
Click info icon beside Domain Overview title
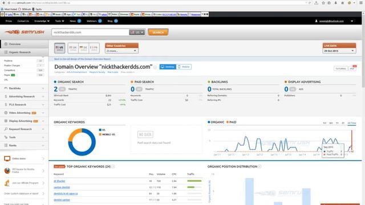click(155, 67)
